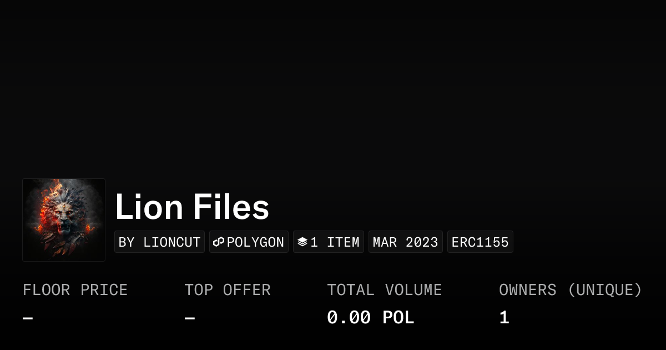Click the TOTAL VOLUME stat label
Image resolution: width=666 pixels, height=350 pixels.
(384, 290)
